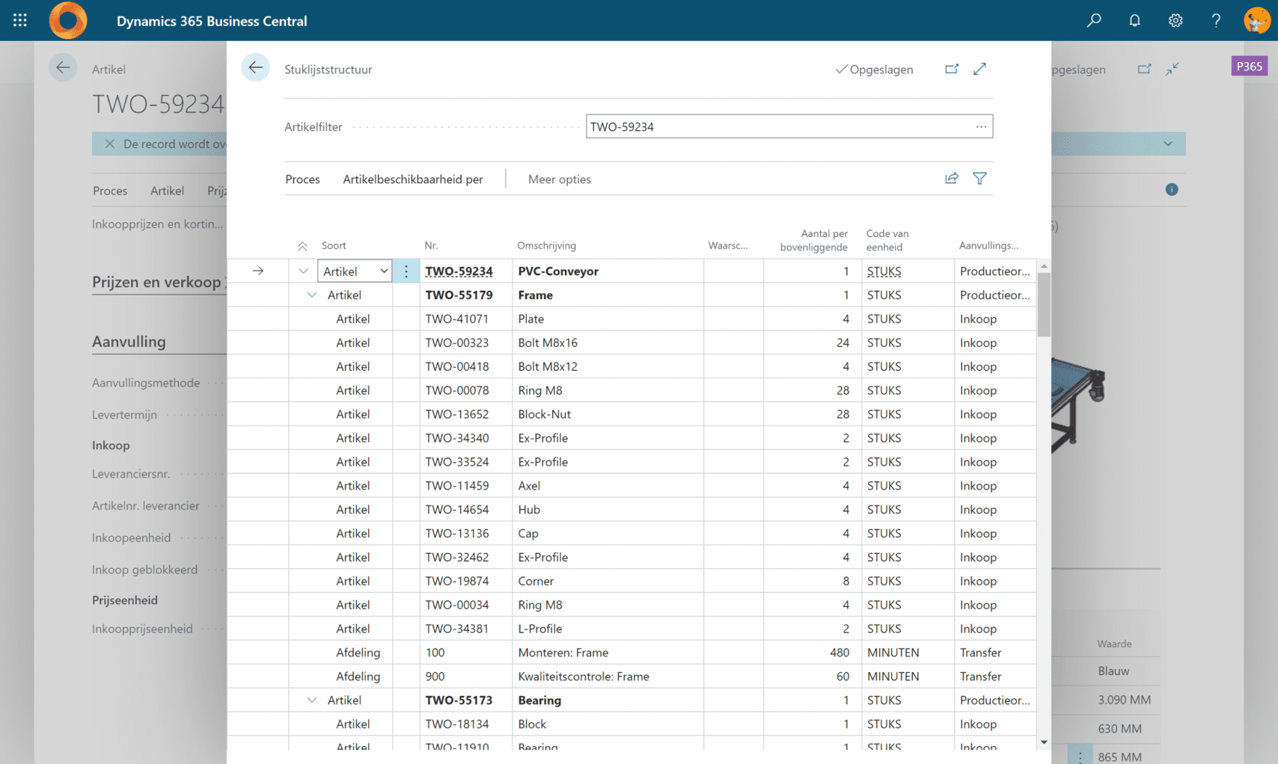Viewport: 1278px width, 764px height.
Task: Collapse the Artikel page width
Action: pyautogui.click(x=1172, y=69)
